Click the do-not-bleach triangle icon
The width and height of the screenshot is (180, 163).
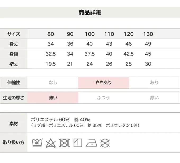pyautogui.click(x=50, y=143)
